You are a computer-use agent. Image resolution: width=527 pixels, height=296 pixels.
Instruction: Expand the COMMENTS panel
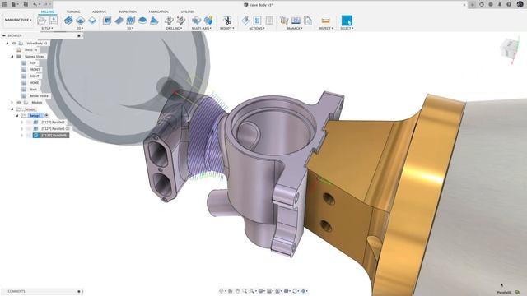pyautogui.click(x=41, y=291)
